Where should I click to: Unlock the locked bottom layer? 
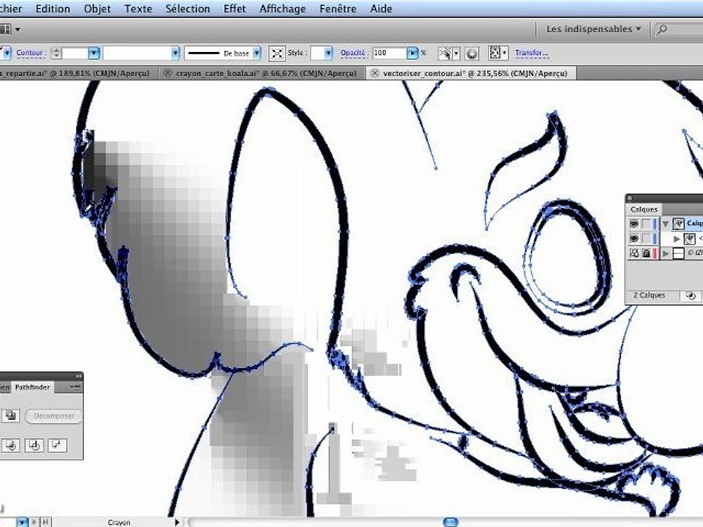coord(646,253)
